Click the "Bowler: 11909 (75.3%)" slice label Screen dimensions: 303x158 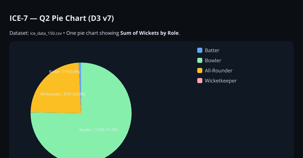[x=99, y=130]
